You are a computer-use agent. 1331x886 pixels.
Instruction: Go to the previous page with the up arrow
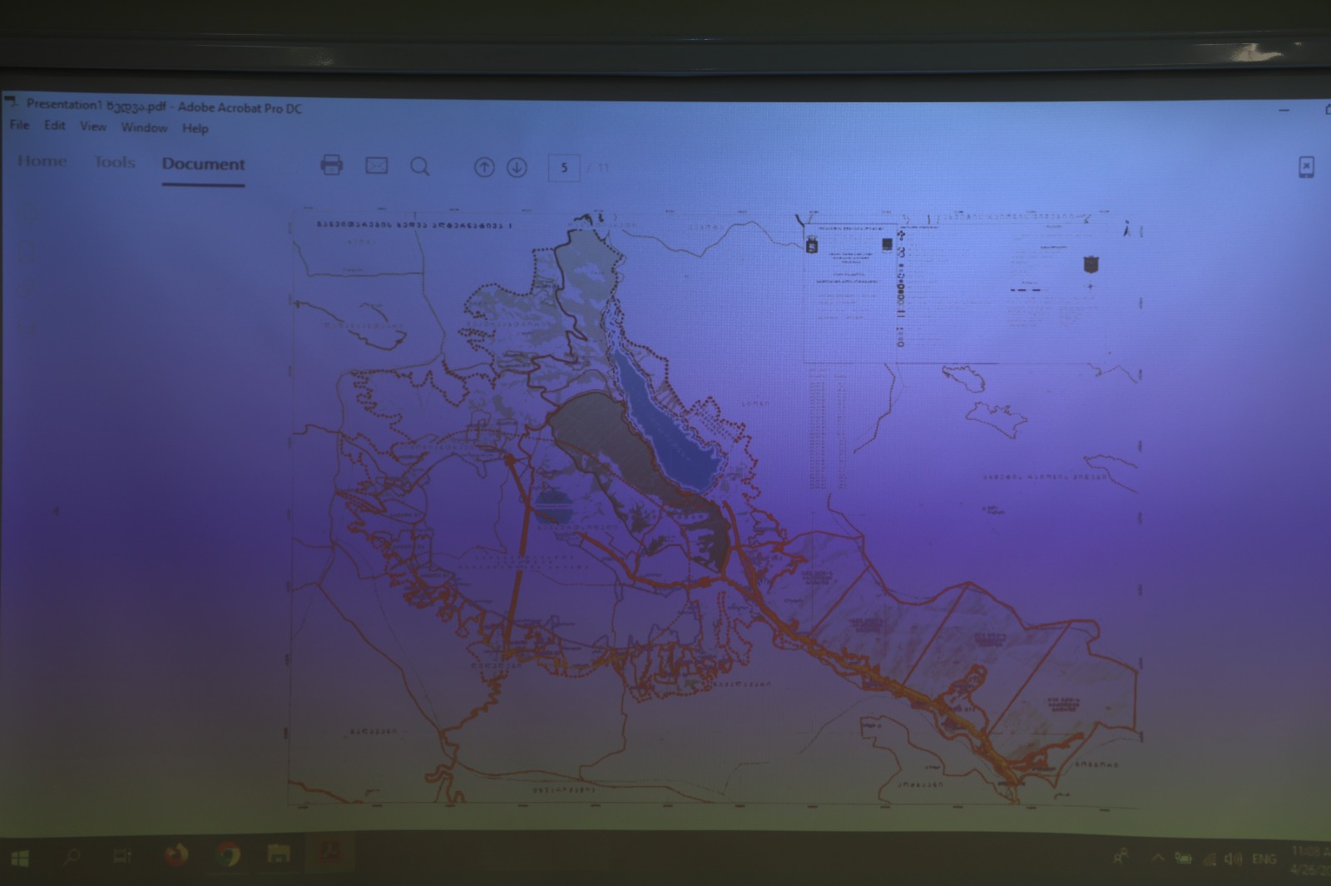[x=484, y=167]
